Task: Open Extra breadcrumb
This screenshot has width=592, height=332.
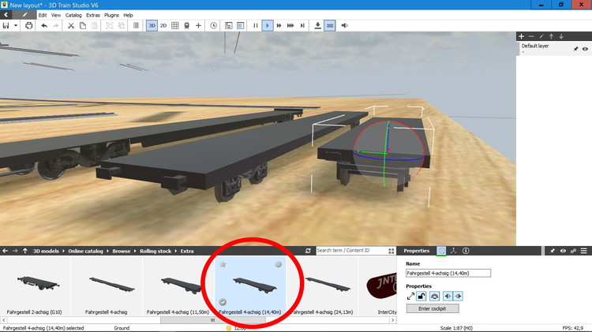Action: point(187,252)
